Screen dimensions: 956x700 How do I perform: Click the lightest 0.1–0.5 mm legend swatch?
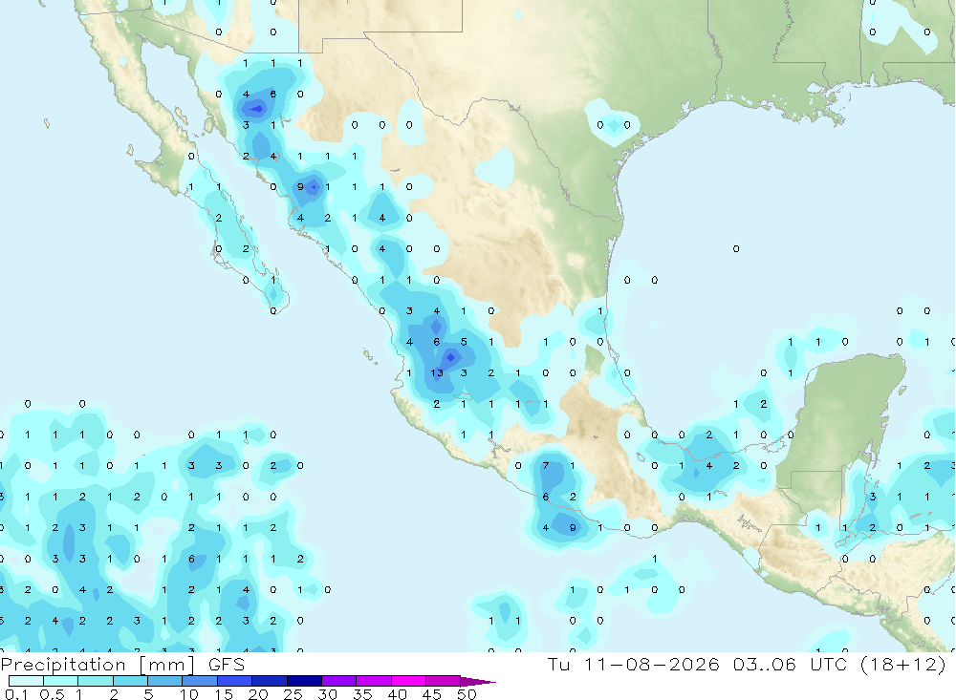26,681
